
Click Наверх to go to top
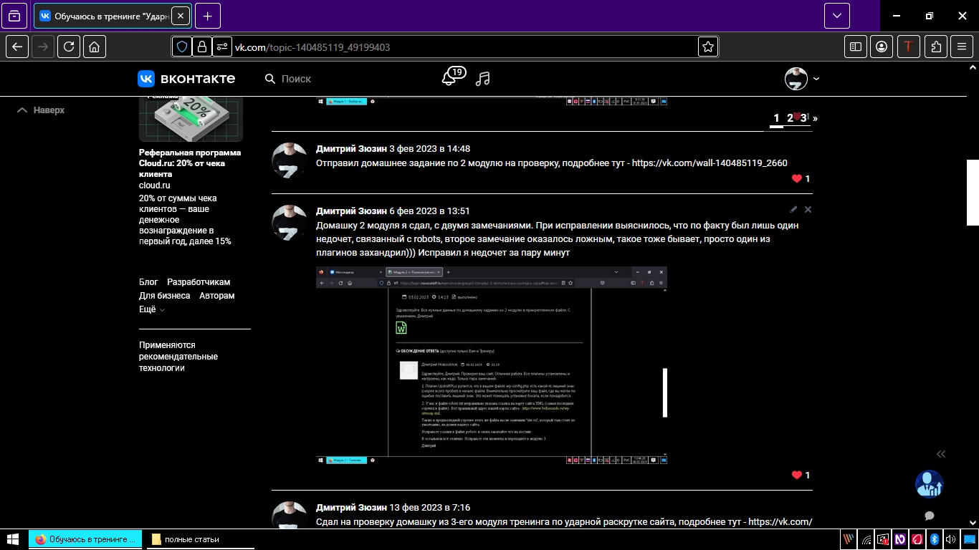[41, 110]
